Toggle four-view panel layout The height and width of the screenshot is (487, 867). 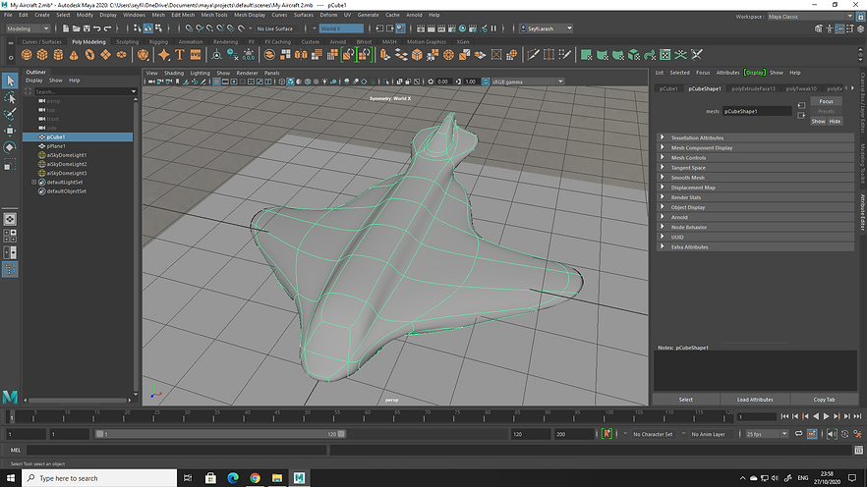tap(10, 237)
